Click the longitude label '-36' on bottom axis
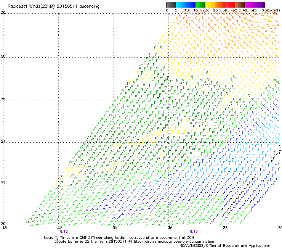 coord(169,228)
